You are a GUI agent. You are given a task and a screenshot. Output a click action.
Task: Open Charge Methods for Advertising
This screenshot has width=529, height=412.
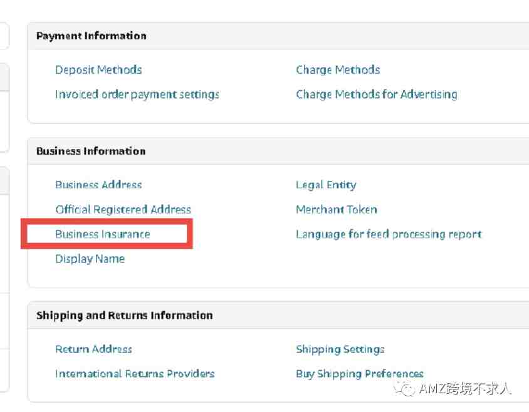click(x=377, y=95)
